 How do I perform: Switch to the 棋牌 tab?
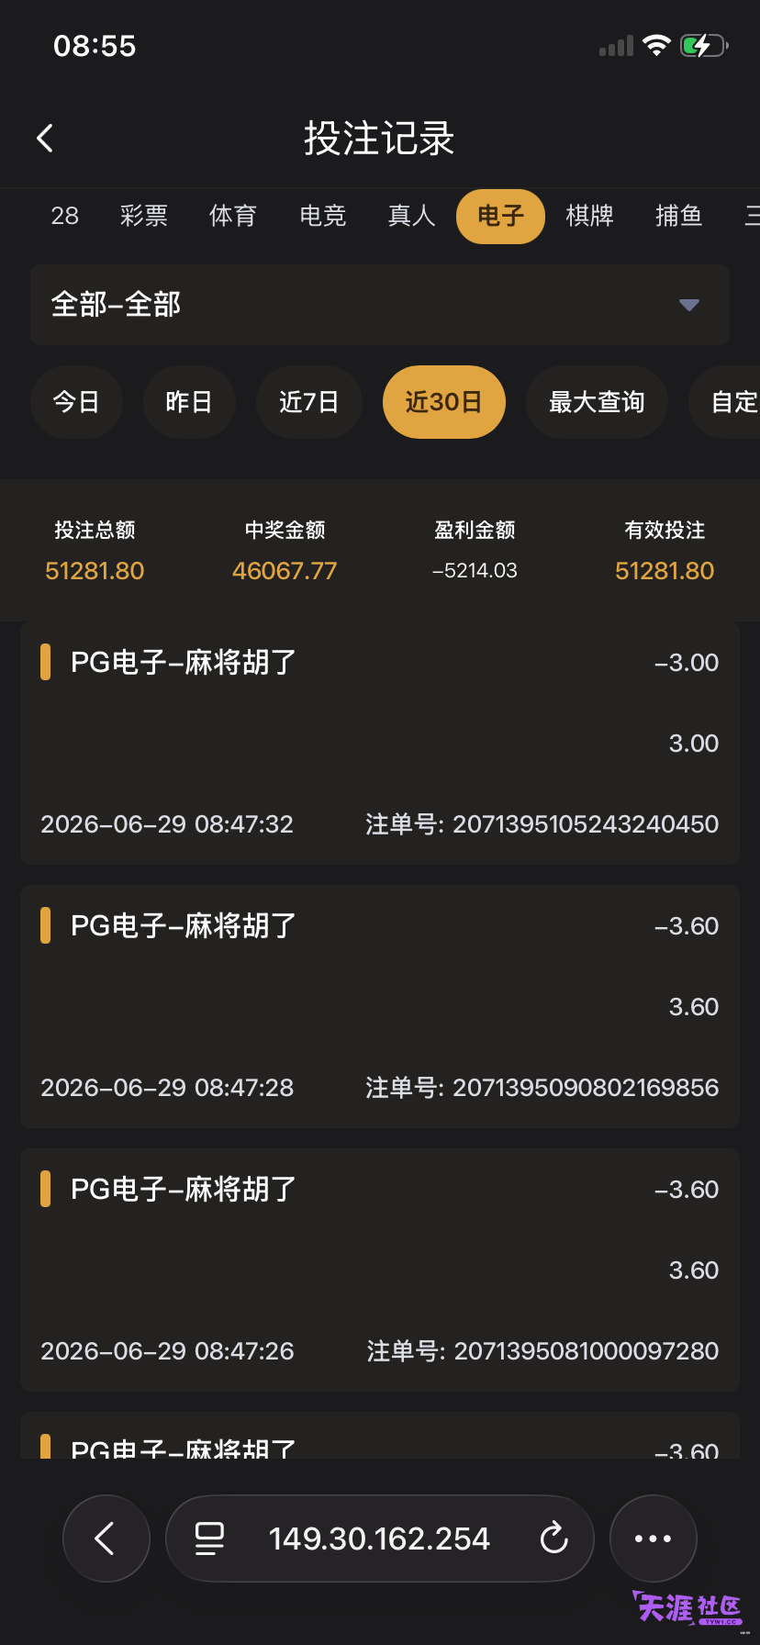589,216
